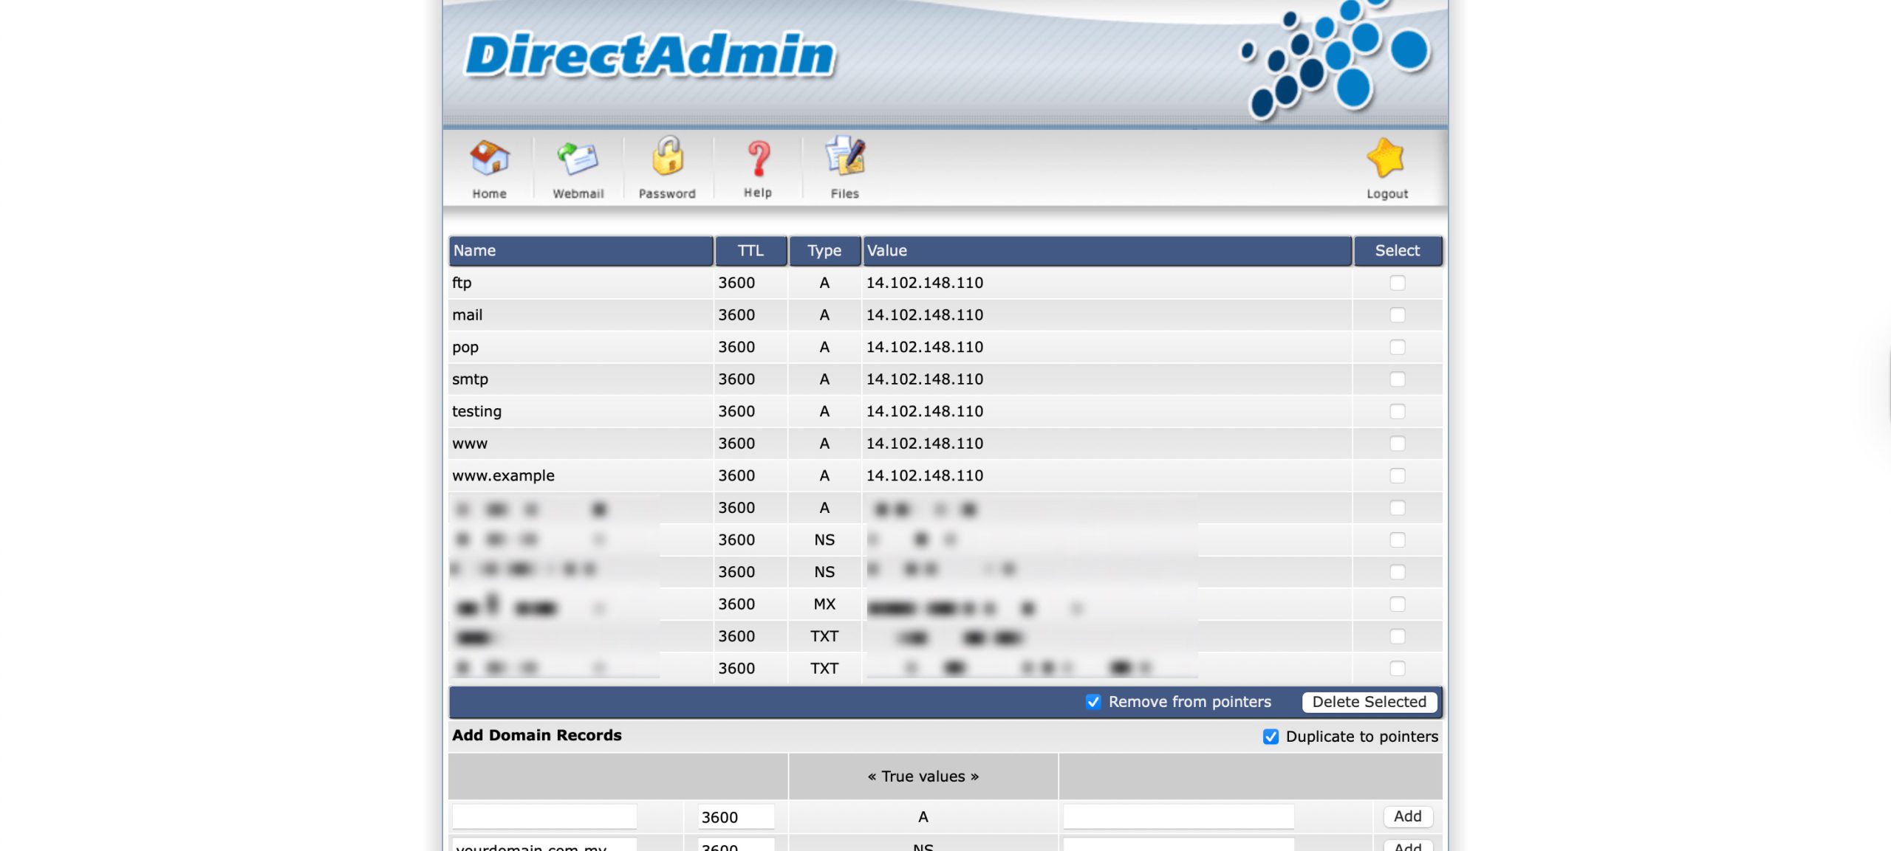The width and height of the screenshot is (1891, 851).
Task: Disable Duplicate to pointers option
Action: [x=1271, y=737]
